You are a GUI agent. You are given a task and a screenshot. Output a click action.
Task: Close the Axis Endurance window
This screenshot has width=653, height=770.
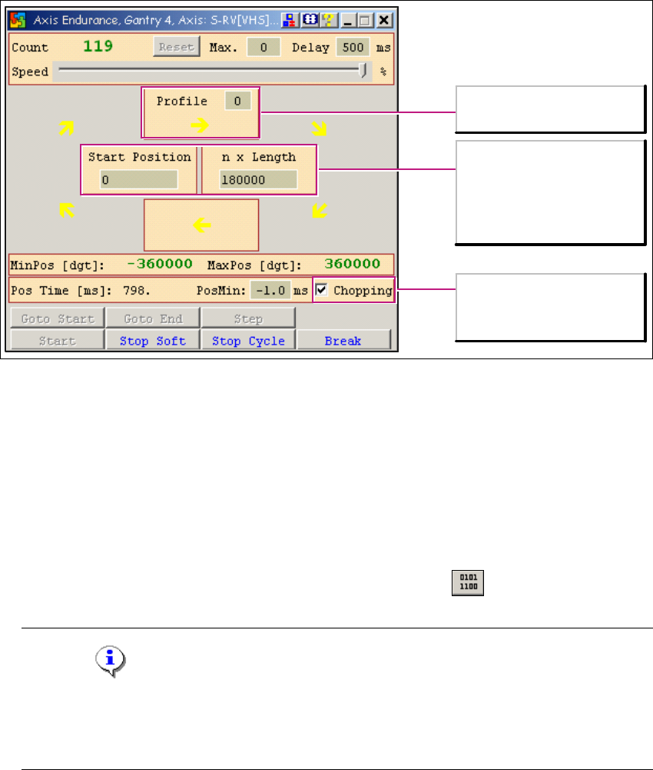385,20
